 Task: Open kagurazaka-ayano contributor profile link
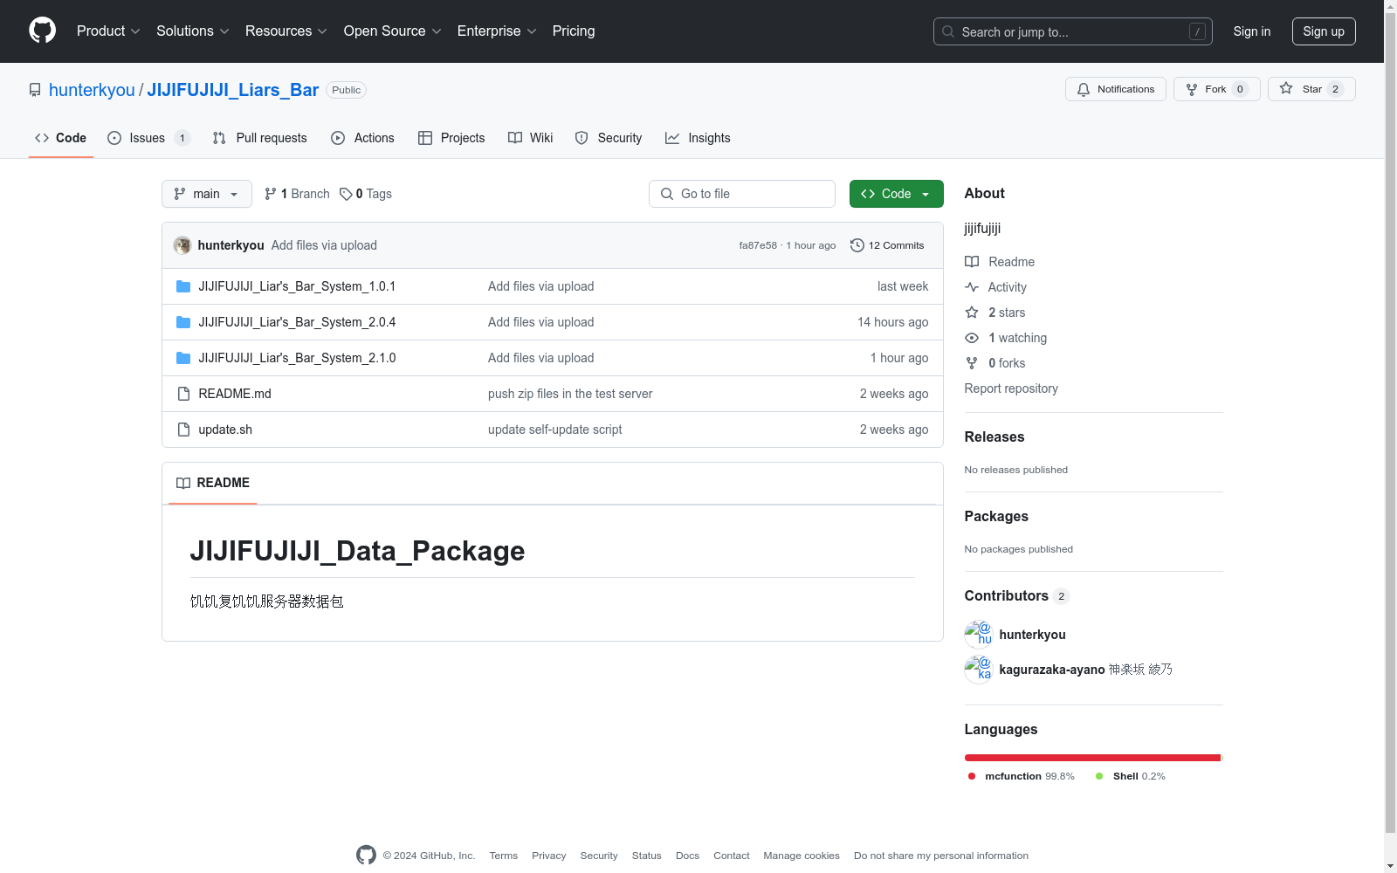point(1052,670)
